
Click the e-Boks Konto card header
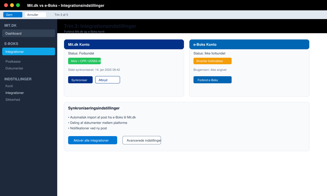249,44
